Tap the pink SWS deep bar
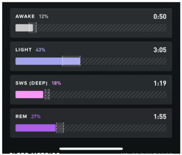 click(x=29, y=95)
